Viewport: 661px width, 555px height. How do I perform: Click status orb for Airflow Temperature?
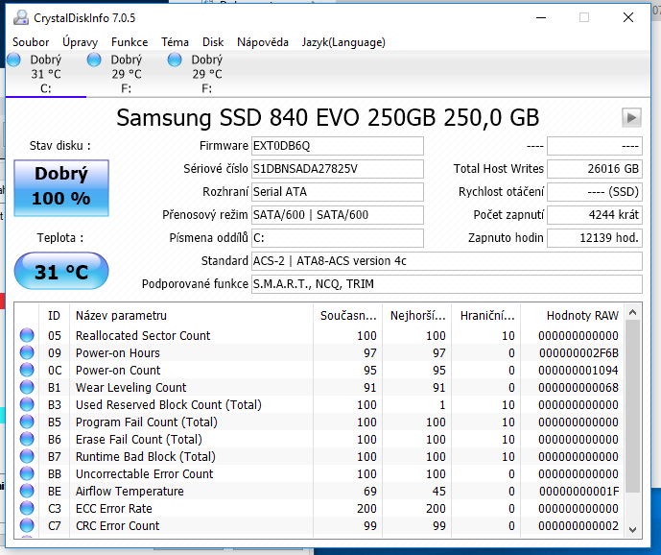point(27,492)
